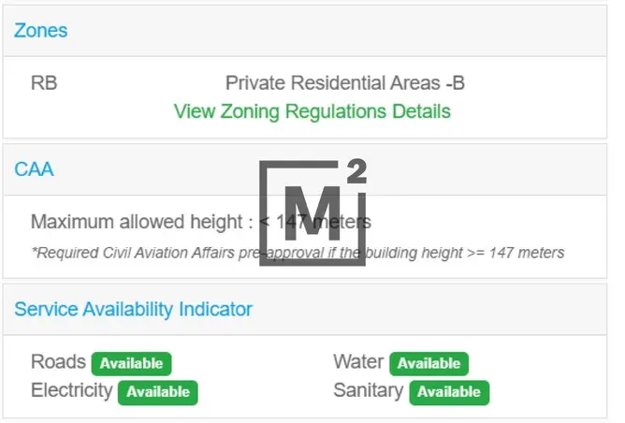Select the Water Available badge

429,364
